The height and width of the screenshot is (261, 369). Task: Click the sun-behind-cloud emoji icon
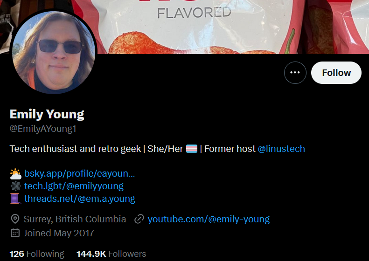[x=15, y=174]
